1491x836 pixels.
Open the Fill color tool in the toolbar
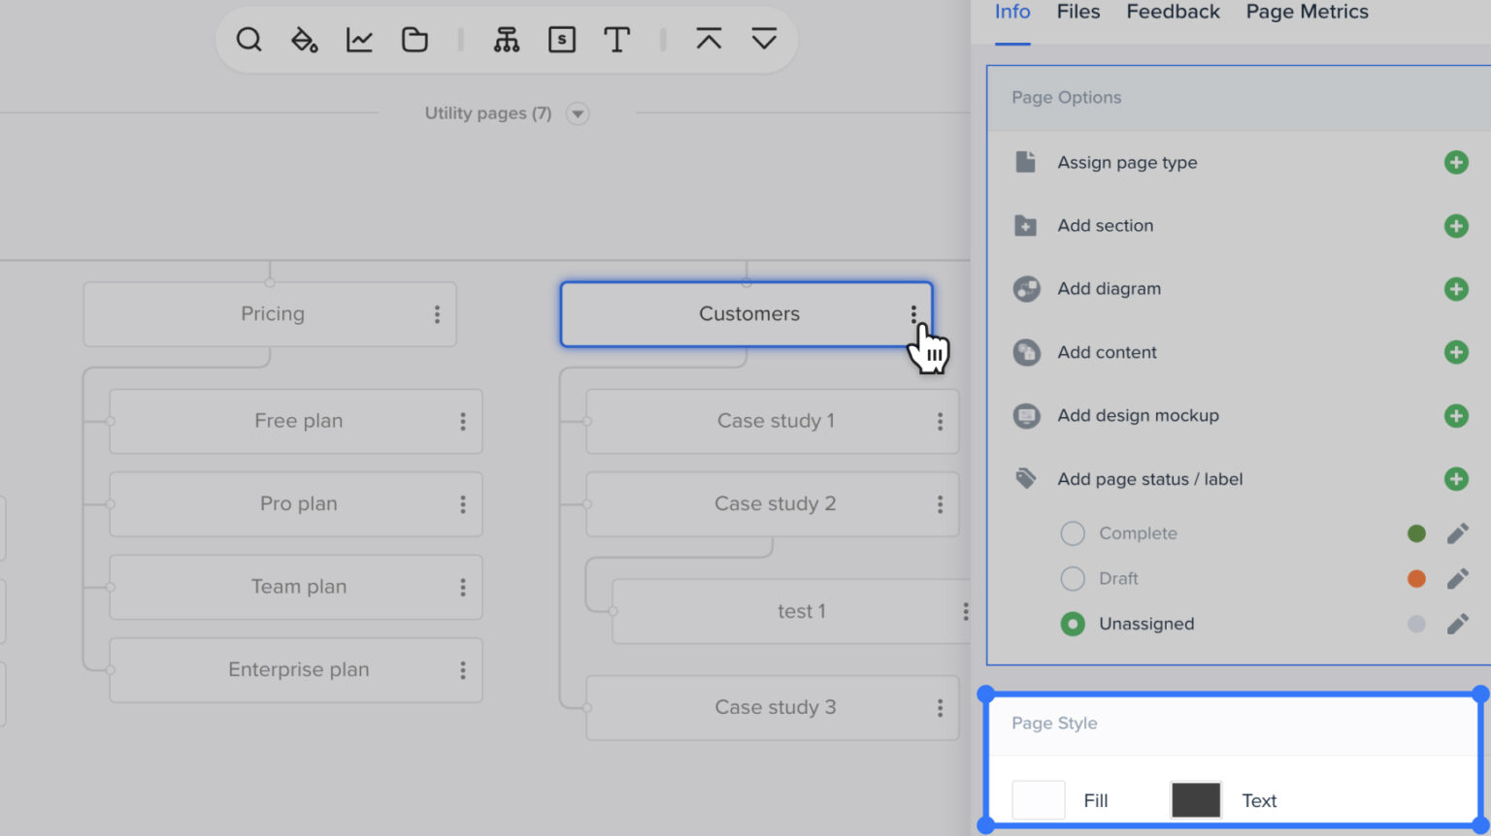304,40
